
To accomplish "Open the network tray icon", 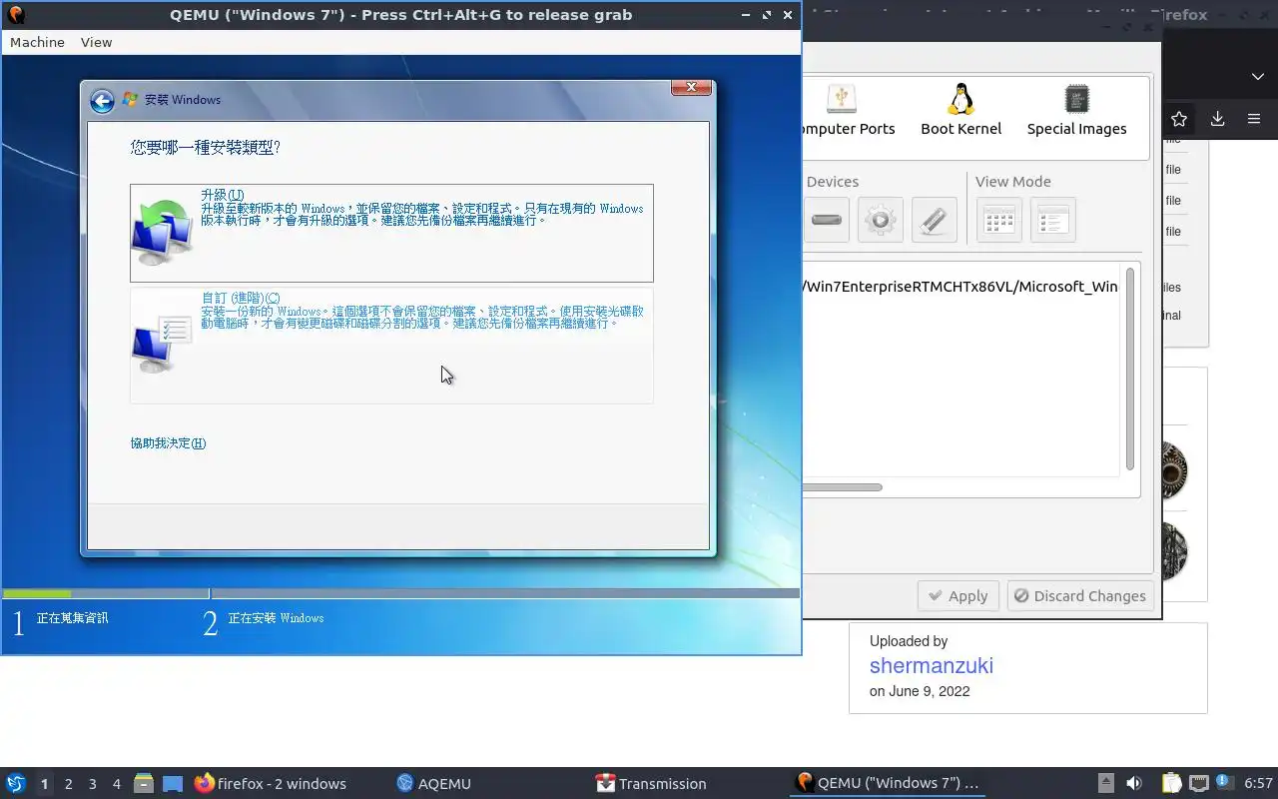I will [1198, 783].
